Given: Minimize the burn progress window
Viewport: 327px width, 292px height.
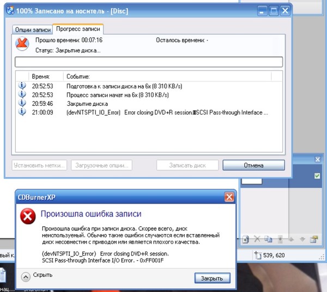Looking at the screenshot, I should (262, 11).
